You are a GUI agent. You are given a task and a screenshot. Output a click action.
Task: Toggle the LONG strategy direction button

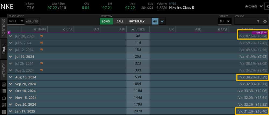point(106,21)
